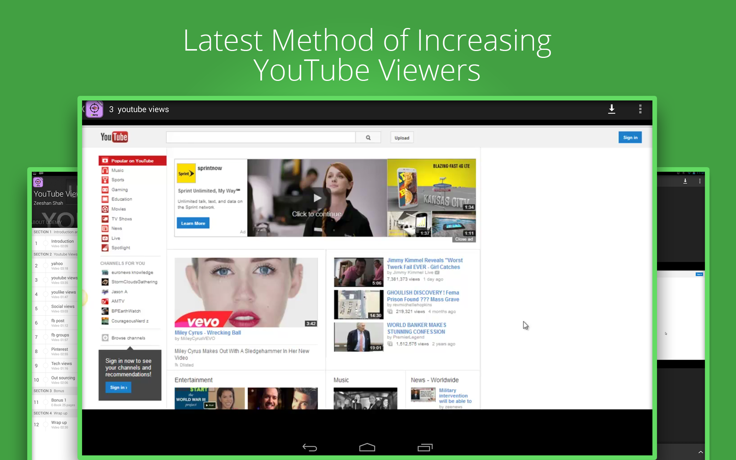Open Popular on YouTube category

[132, 161]
